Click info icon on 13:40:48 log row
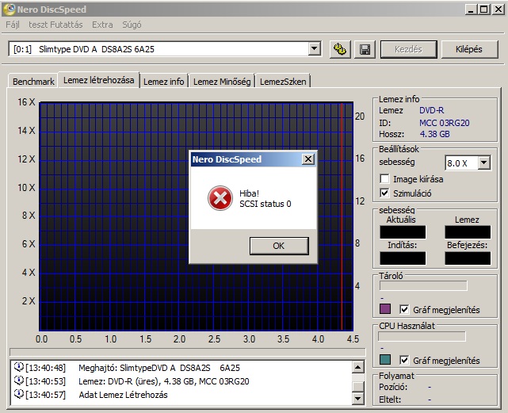Viewport: 508px width, 413px height. [19, 367]
